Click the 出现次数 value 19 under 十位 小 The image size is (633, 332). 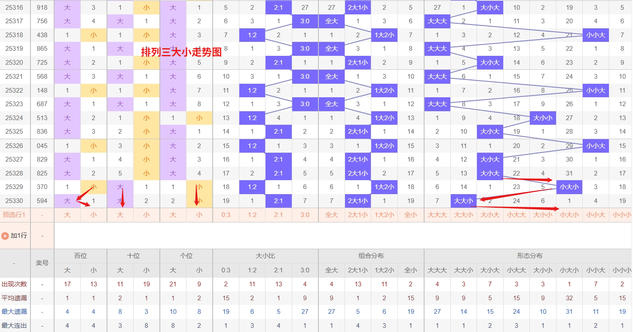tap(146, 284)
